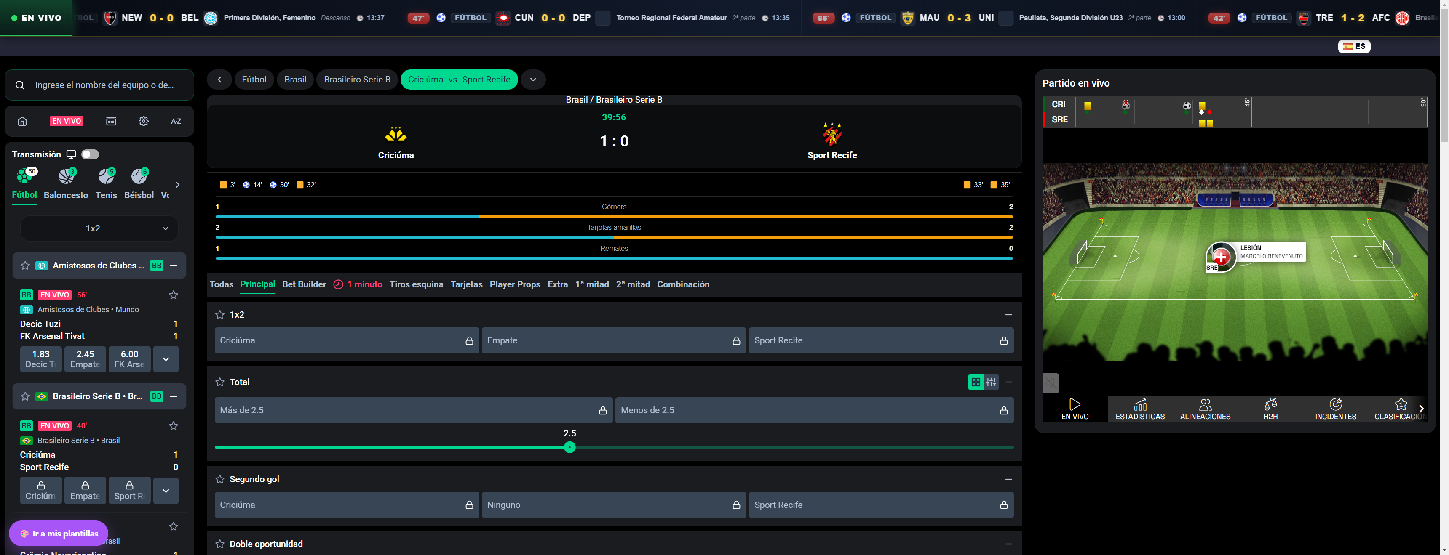Collapse the Total market section
The width and height of the screenshot is (1449, 555).
(1008, 382)
